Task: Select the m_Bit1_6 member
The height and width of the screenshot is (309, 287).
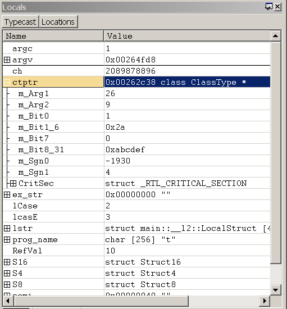Action: point(39,128)
